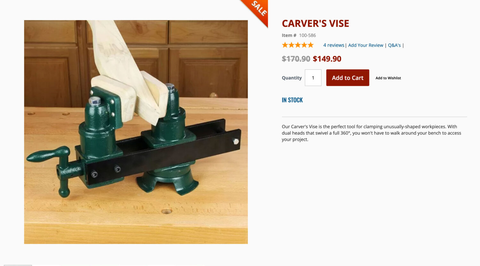Focus the Quantity input field
480x266 pixels.
point(313,78)
